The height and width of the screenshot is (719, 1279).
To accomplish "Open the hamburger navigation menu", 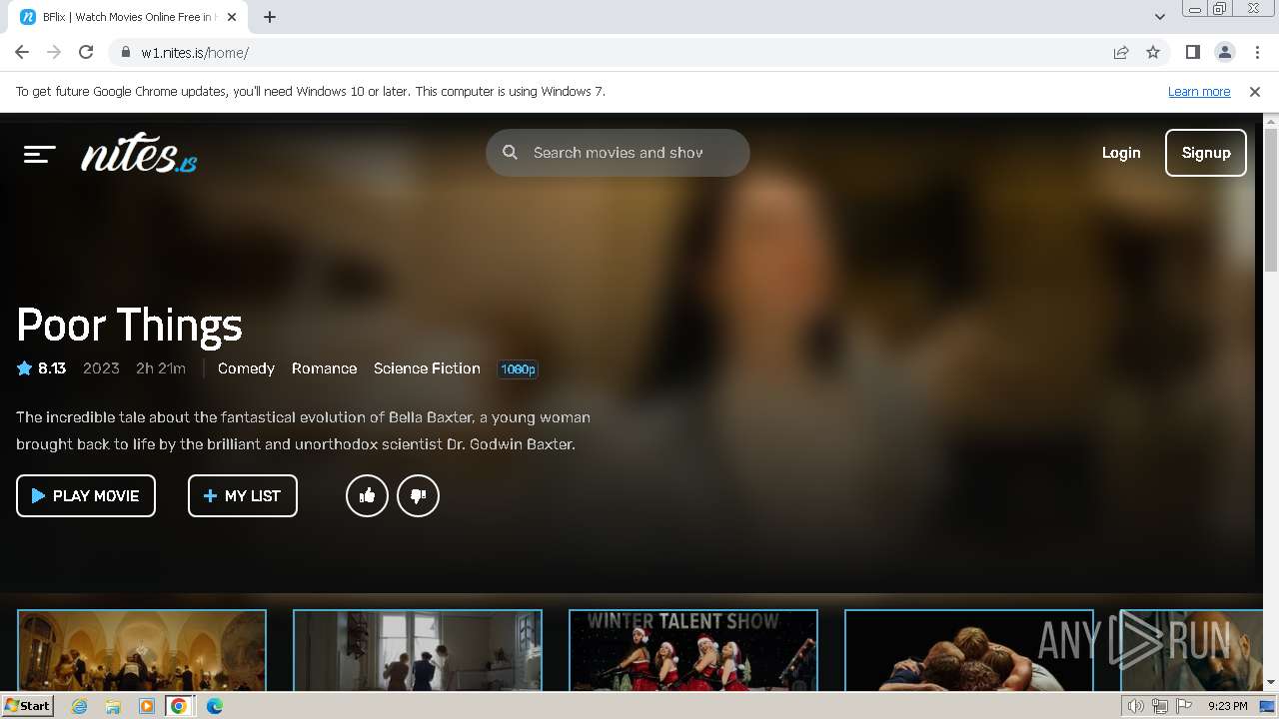I will point(40,154).
